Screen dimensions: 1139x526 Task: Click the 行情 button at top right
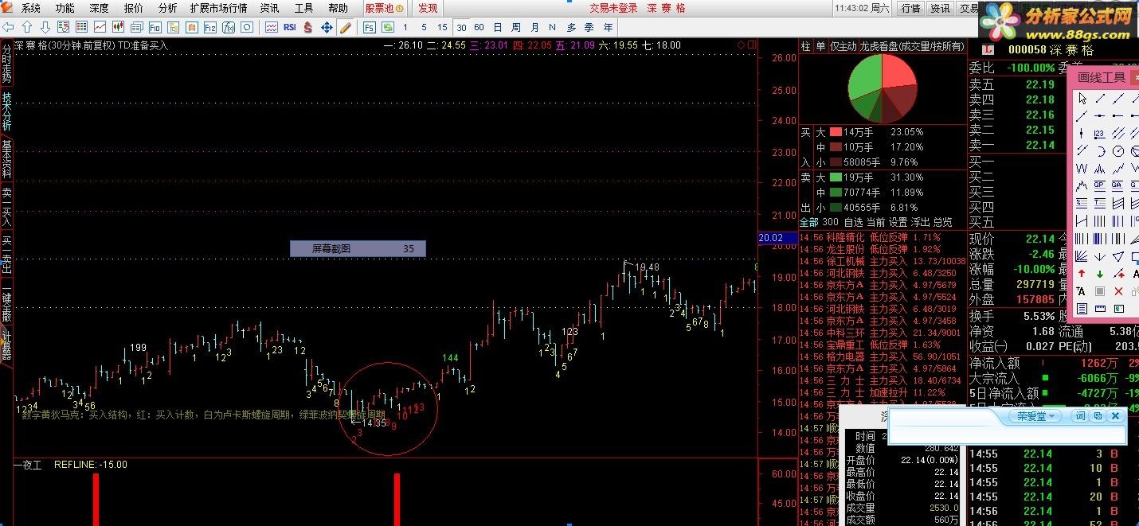click(x=910, y=8)
